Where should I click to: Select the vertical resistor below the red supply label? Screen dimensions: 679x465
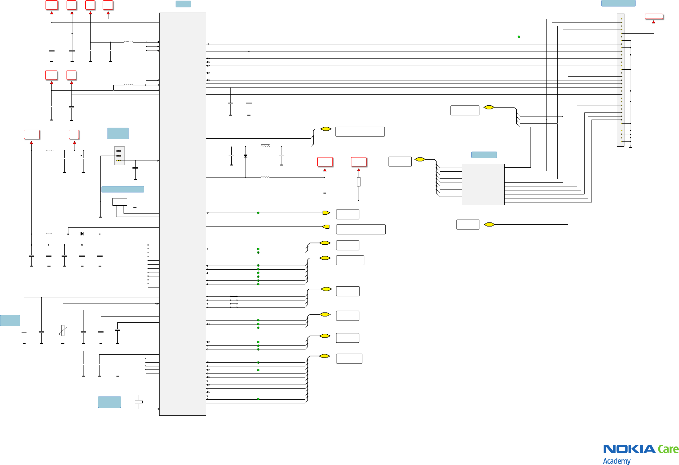coord(359,182)
